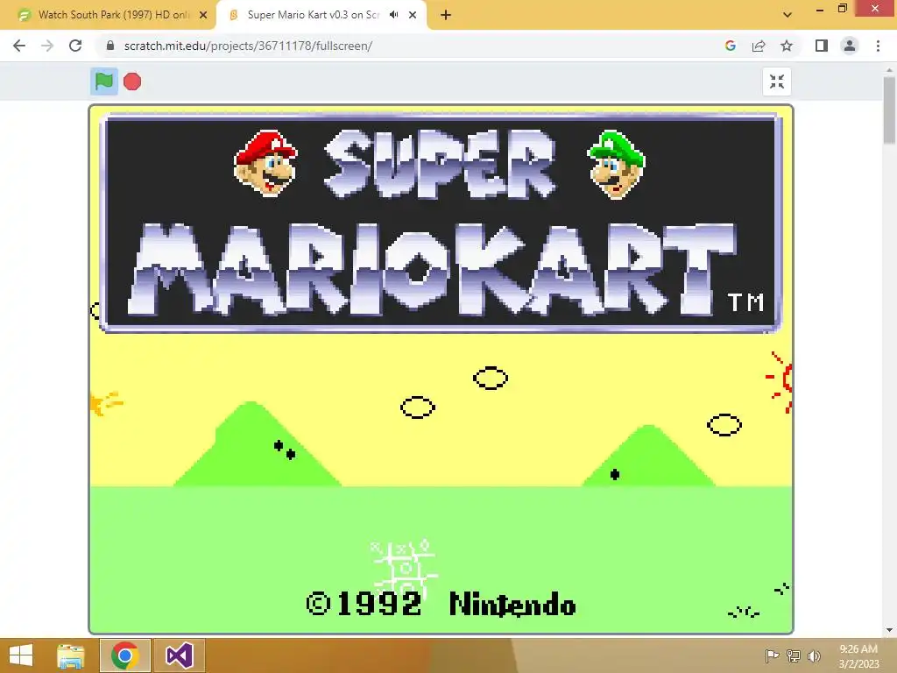The image size is (897, 673).
Task: Click the Luigi head on the title
Action: (x=617, y=164)
